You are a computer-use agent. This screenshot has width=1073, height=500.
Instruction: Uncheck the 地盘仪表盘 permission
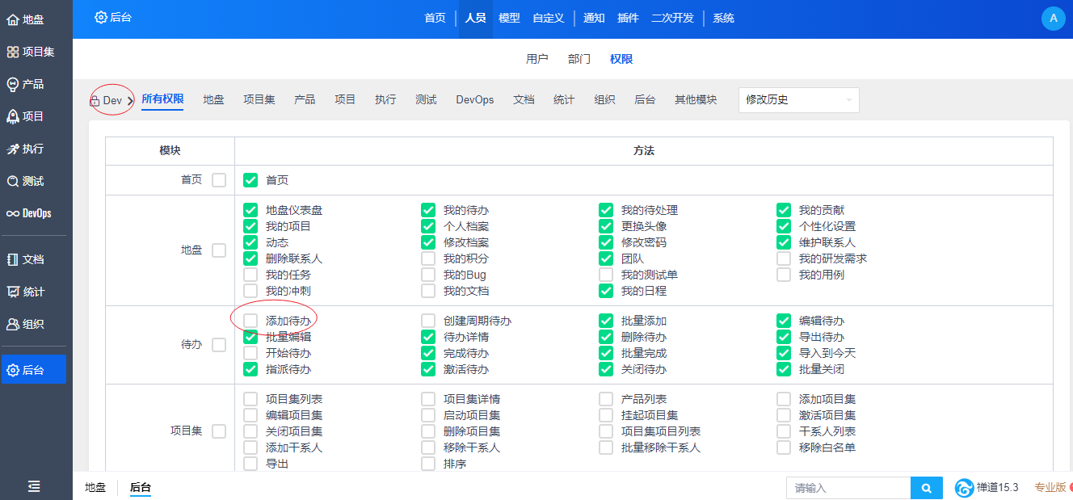click(250, 210)
